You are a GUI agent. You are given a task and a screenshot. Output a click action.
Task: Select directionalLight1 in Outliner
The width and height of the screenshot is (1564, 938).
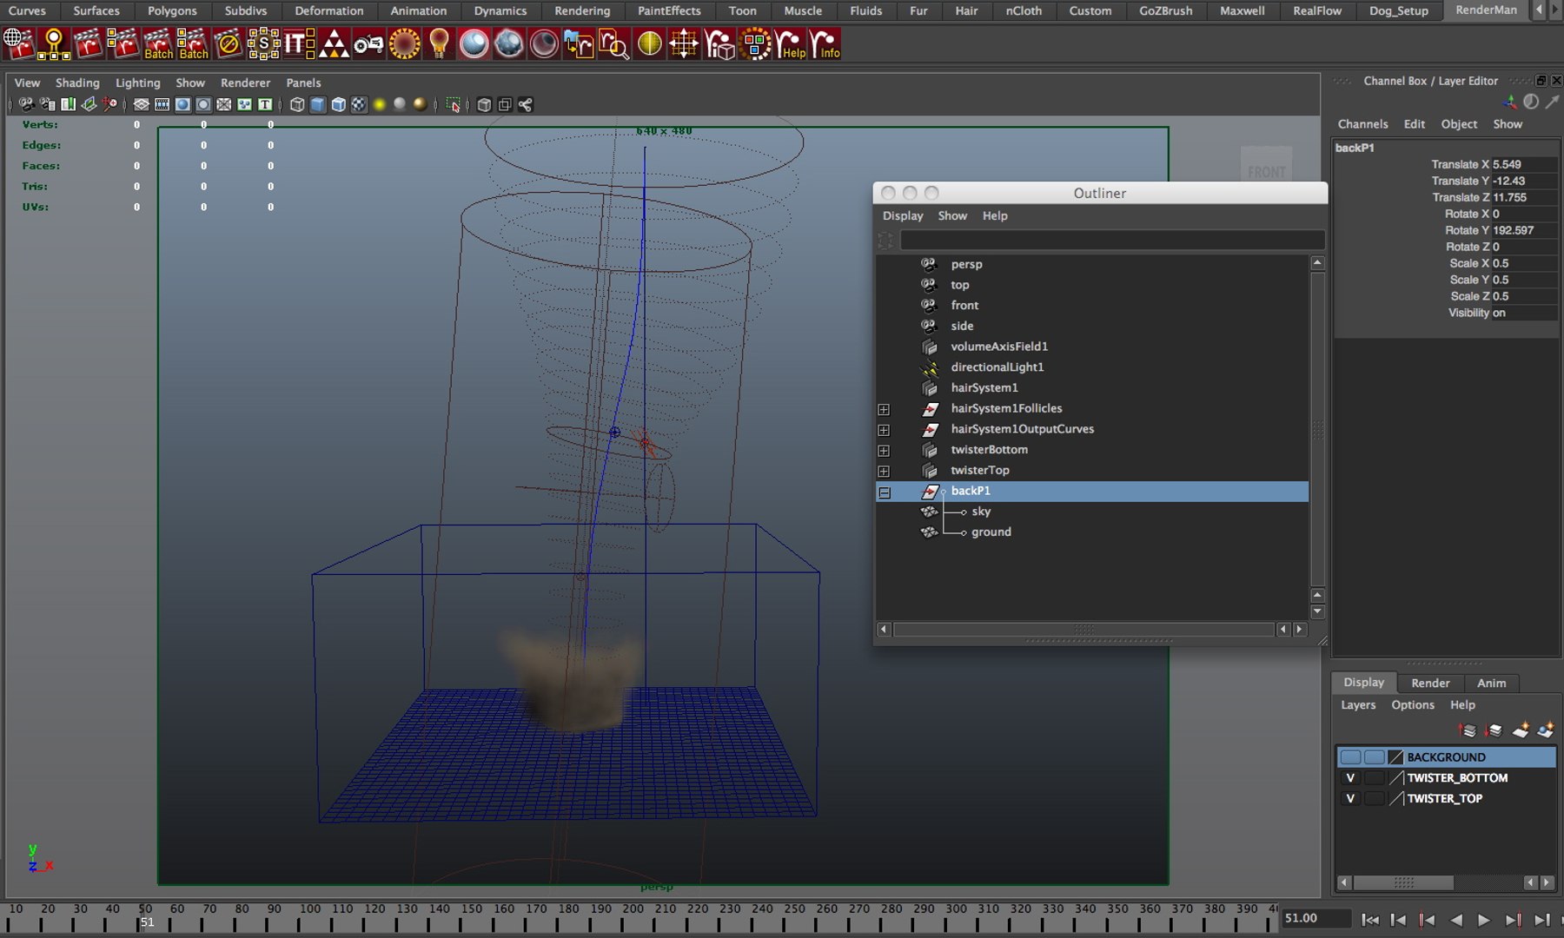[x=997, y=367]
